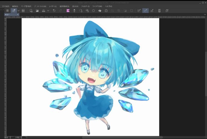
Task: Click the pink Clear icon
Action: (68, 11)
